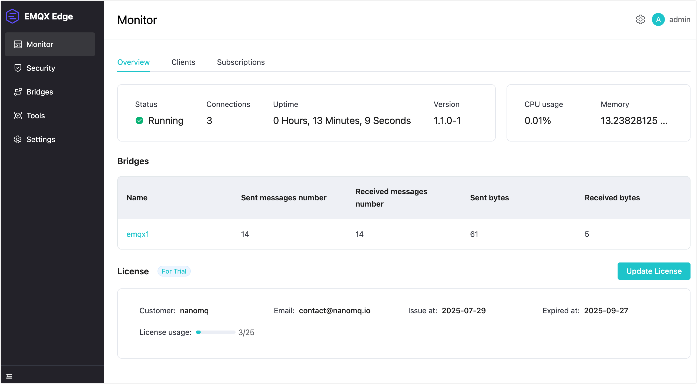Viewport: 697px width, 384px height.
Task: Click the License usage progress bar
Action: click(215, 332)
